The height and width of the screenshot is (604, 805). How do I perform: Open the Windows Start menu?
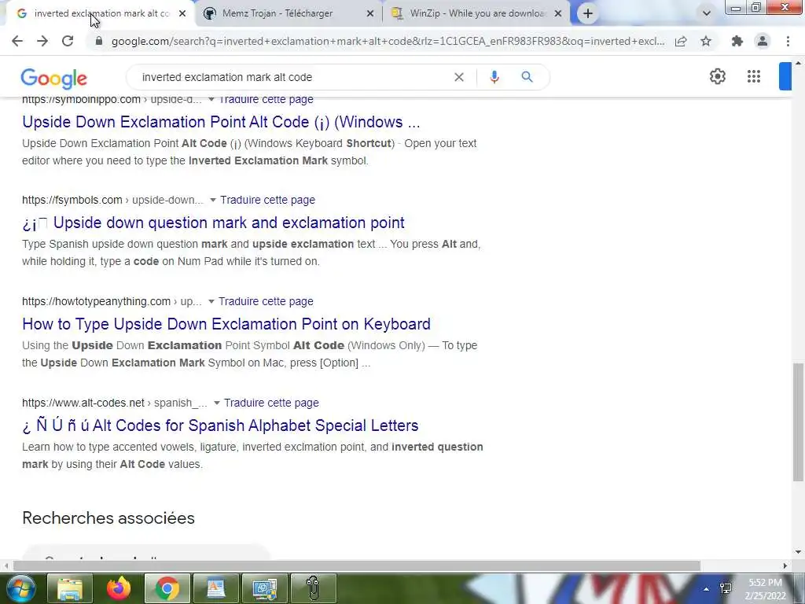(20, 588)
